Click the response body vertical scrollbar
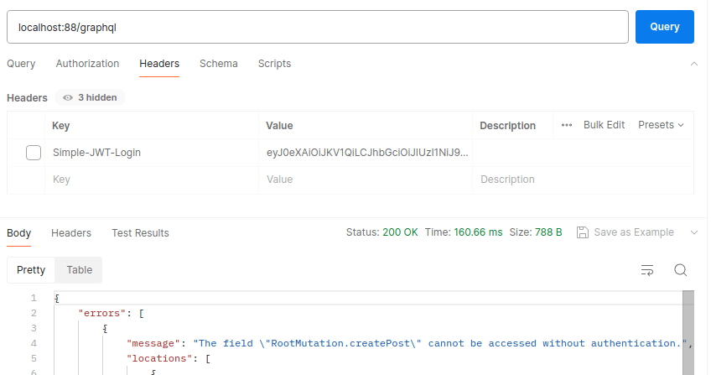 click(688, 332)
